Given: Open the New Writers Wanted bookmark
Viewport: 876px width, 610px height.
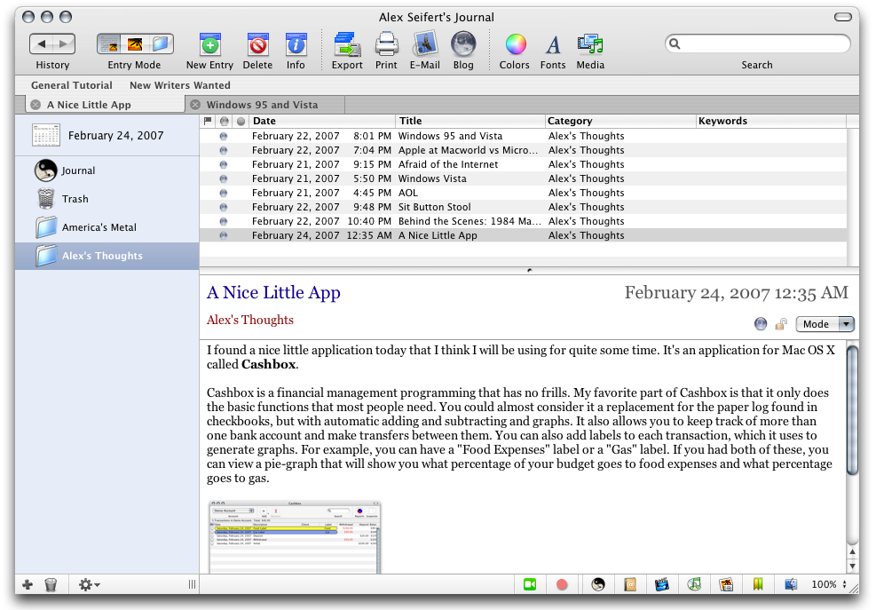Looking at the screenshot, I should click(x=180, y=85).
